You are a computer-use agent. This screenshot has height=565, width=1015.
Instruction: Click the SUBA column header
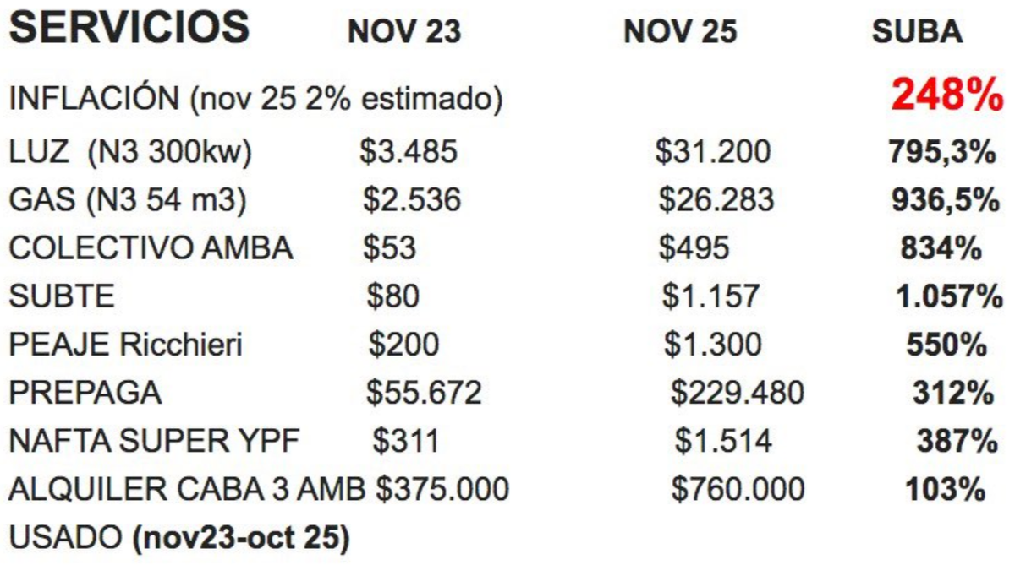tap(917, 32)
